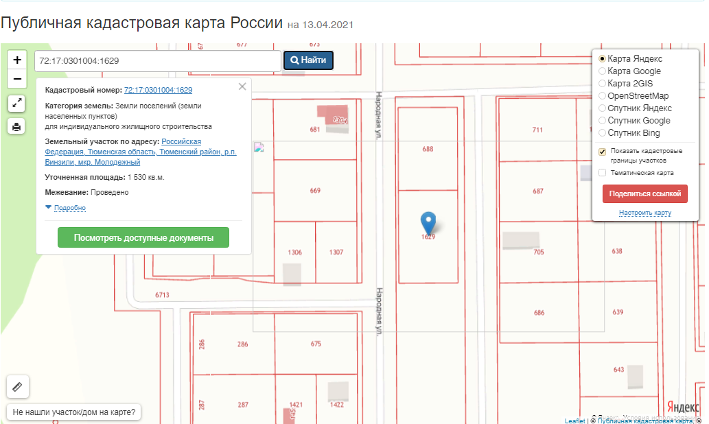Image resolution: width=709 pixels, height=424 pixels.
Task: Select parcel 1422 on the map
Action: [x=337, y=405]
